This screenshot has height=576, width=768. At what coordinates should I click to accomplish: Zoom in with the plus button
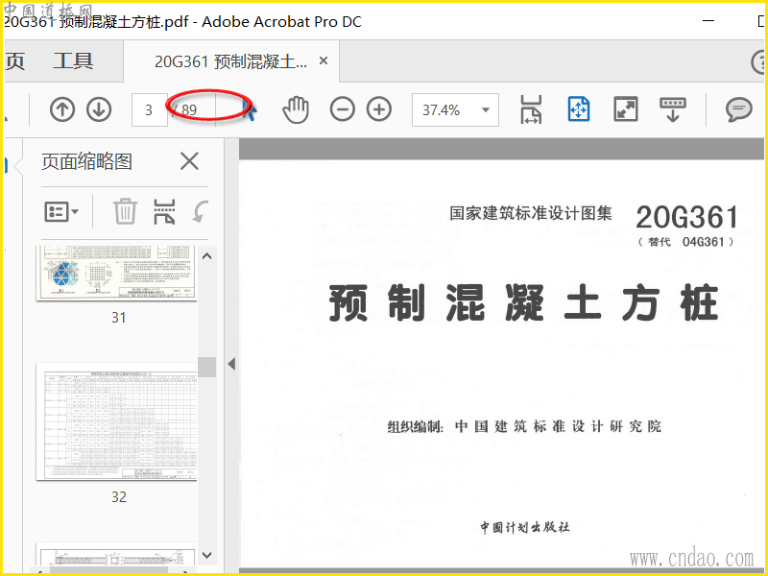click(379, 109)
